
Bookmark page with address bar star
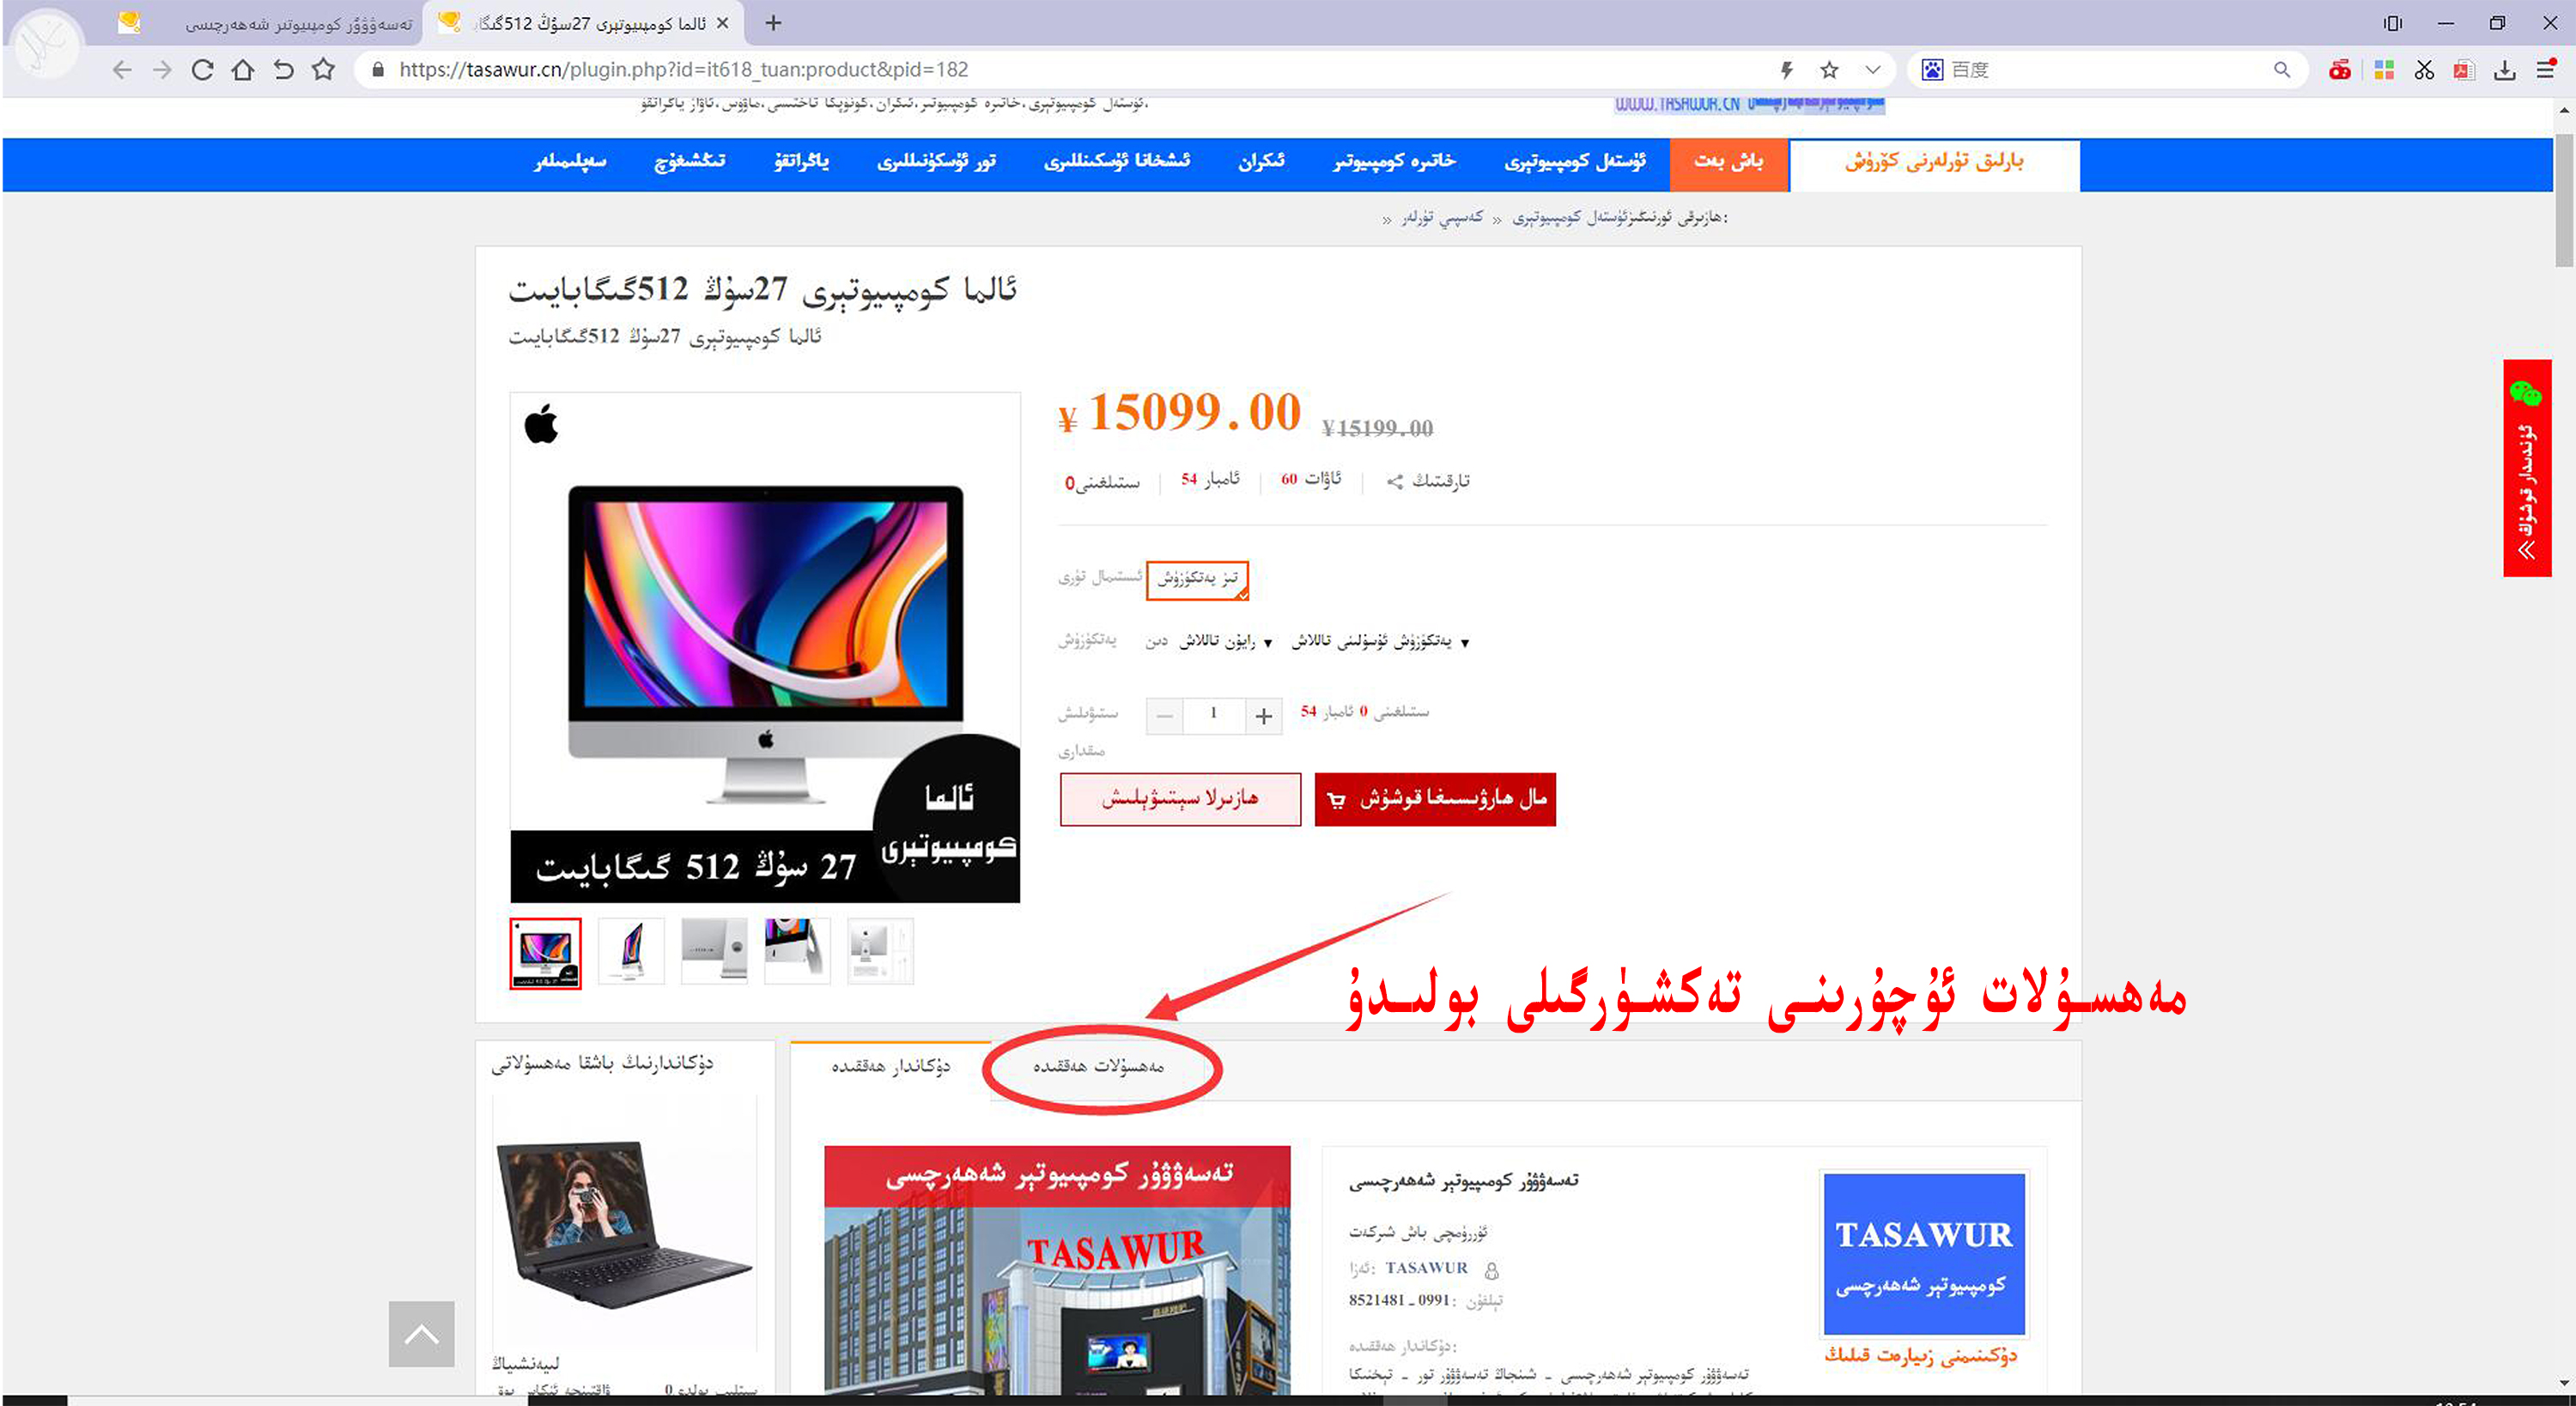[1829, 70]
